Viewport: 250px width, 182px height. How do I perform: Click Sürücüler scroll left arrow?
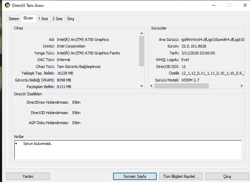(x=152, y=86)
